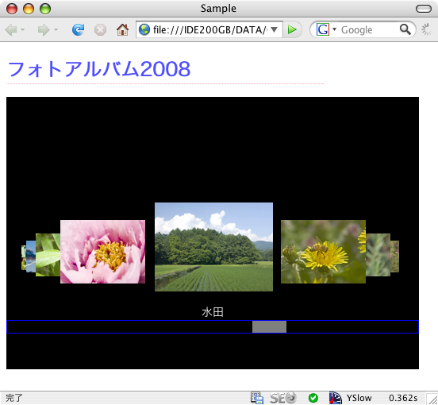The width and height of the screenshot is (438, 405).
Task: Go to the Home page icon
Action: tap(122, 29)
